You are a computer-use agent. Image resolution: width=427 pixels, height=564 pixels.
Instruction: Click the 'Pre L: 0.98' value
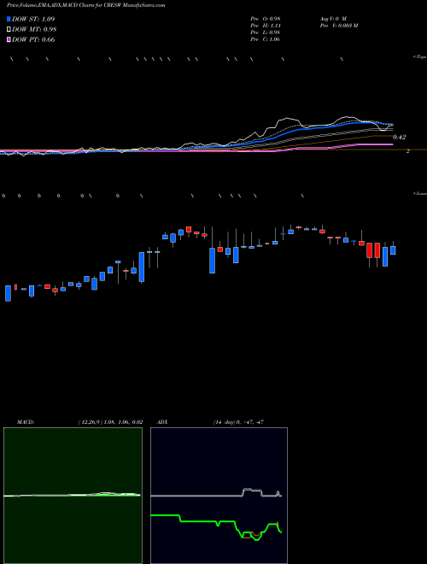266,32
